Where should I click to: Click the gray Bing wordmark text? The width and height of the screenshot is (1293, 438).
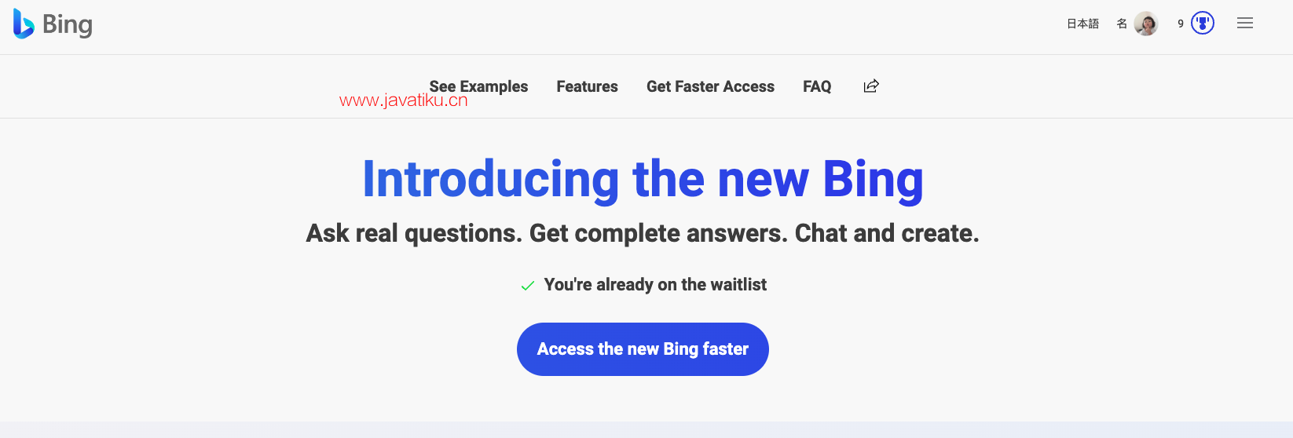(68, 25)
